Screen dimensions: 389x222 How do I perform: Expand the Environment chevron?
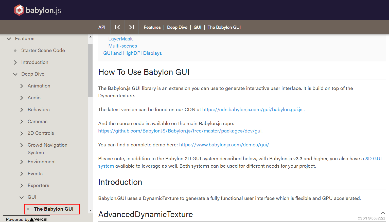22,162
